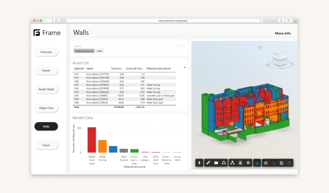Image resolution: width=329 pixels, height=193 pixels.
Task: Click the browser show tabs icon
Action: pos(289,20)
